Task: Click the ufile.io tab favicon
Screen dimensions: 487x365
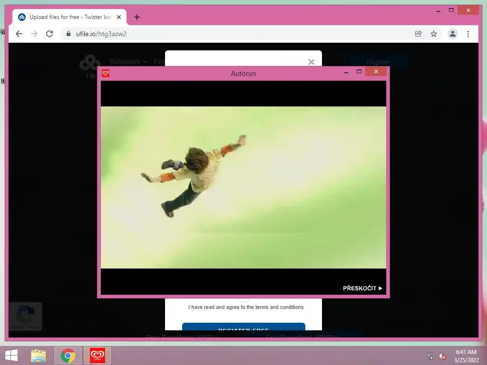Action: 22,17
